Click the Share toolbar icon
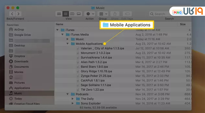Viewport: 205px width, 113px height. click(115, 14)
